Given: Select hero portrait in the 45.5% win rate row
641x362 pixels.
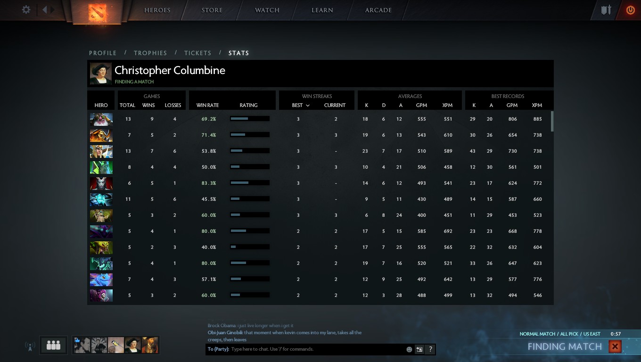Looking at the screenshot, I should click(101, 199).
